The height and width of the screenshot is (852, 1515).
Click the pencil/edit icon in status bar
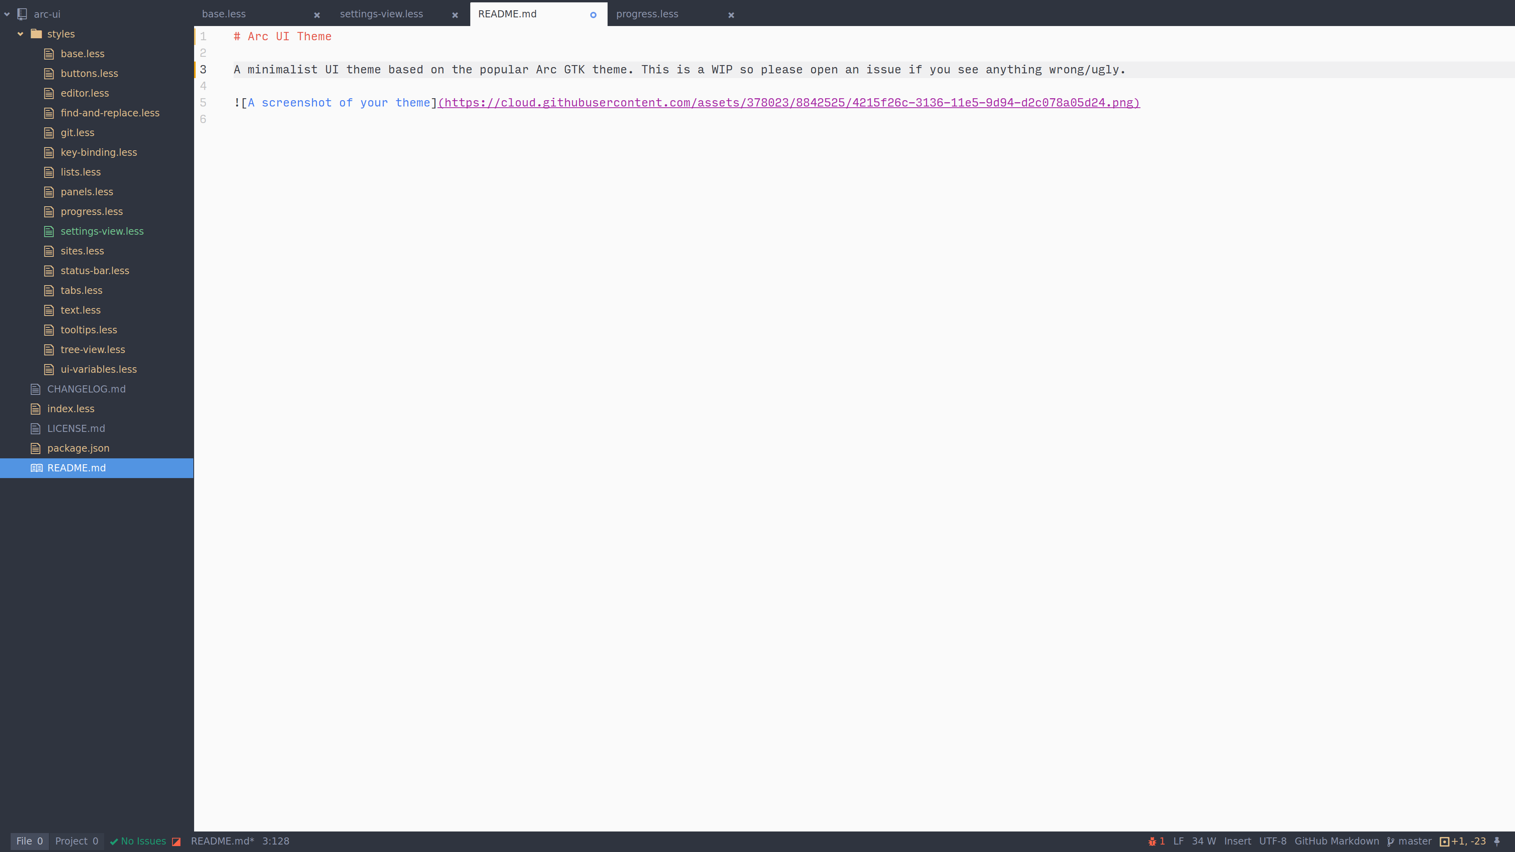coord(176,841)
